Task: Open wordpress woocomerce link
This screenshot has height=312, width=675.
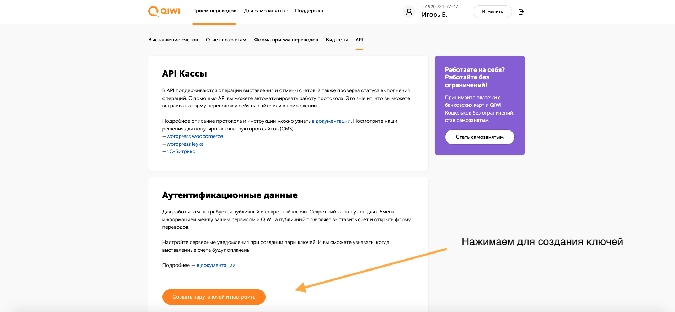Action: 195,136
